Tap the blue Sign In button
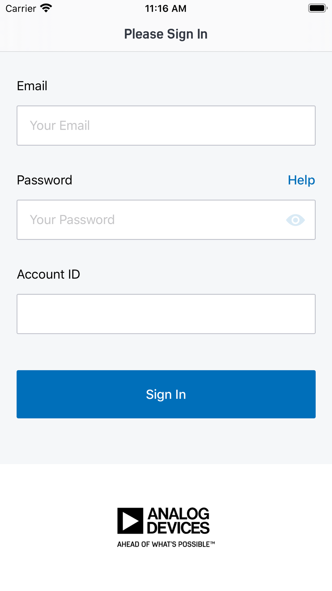Viewport: 332px width, 591px height. click(x=166, y=394)
